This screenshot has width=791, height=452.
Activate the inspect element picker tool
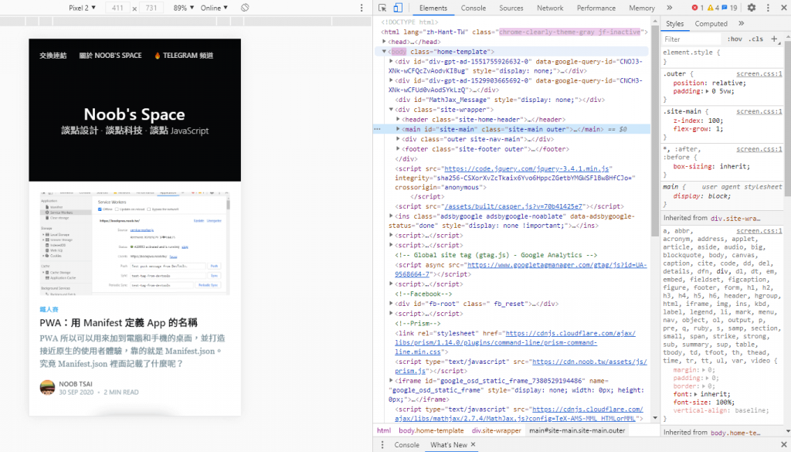click(x=382, y=8)
